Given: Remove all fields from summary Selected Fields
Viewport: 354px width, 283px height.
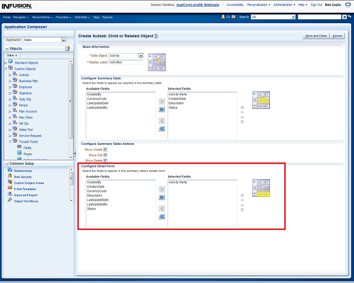Looking at the screenshot, I should tap(162, 128).
